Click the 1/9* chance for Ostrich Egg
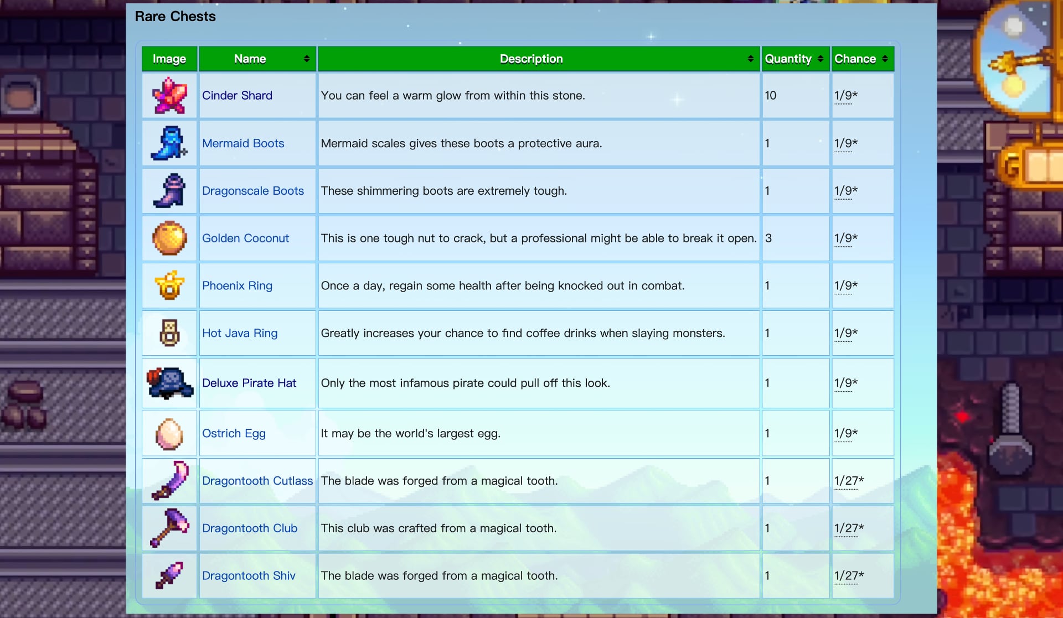Screen dimensions: 1063x618 click(846, 433)
